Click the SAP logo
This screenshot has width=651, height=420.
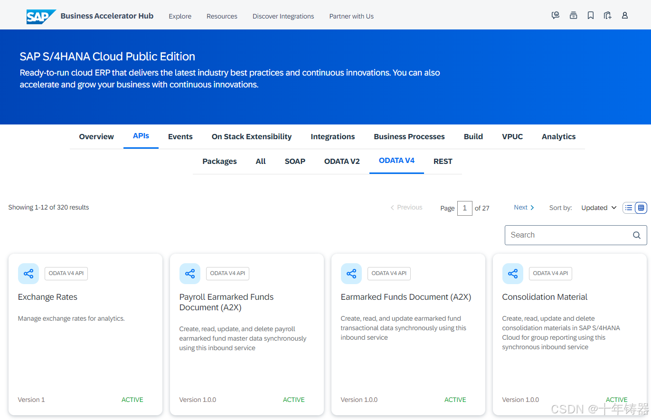click(41, 16)
